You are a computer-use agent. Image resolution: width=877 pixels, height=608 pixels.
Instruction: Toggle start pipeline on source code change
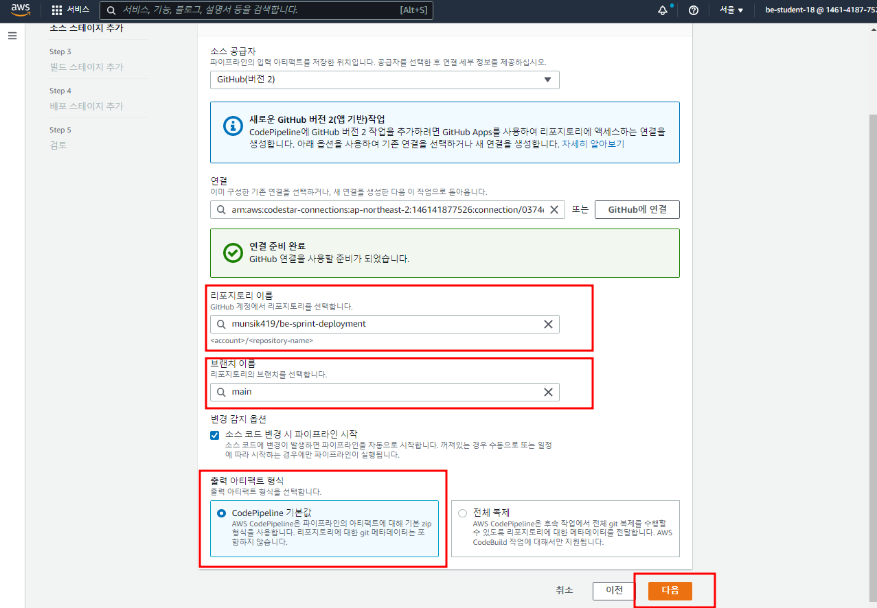(x=215, y=435)
